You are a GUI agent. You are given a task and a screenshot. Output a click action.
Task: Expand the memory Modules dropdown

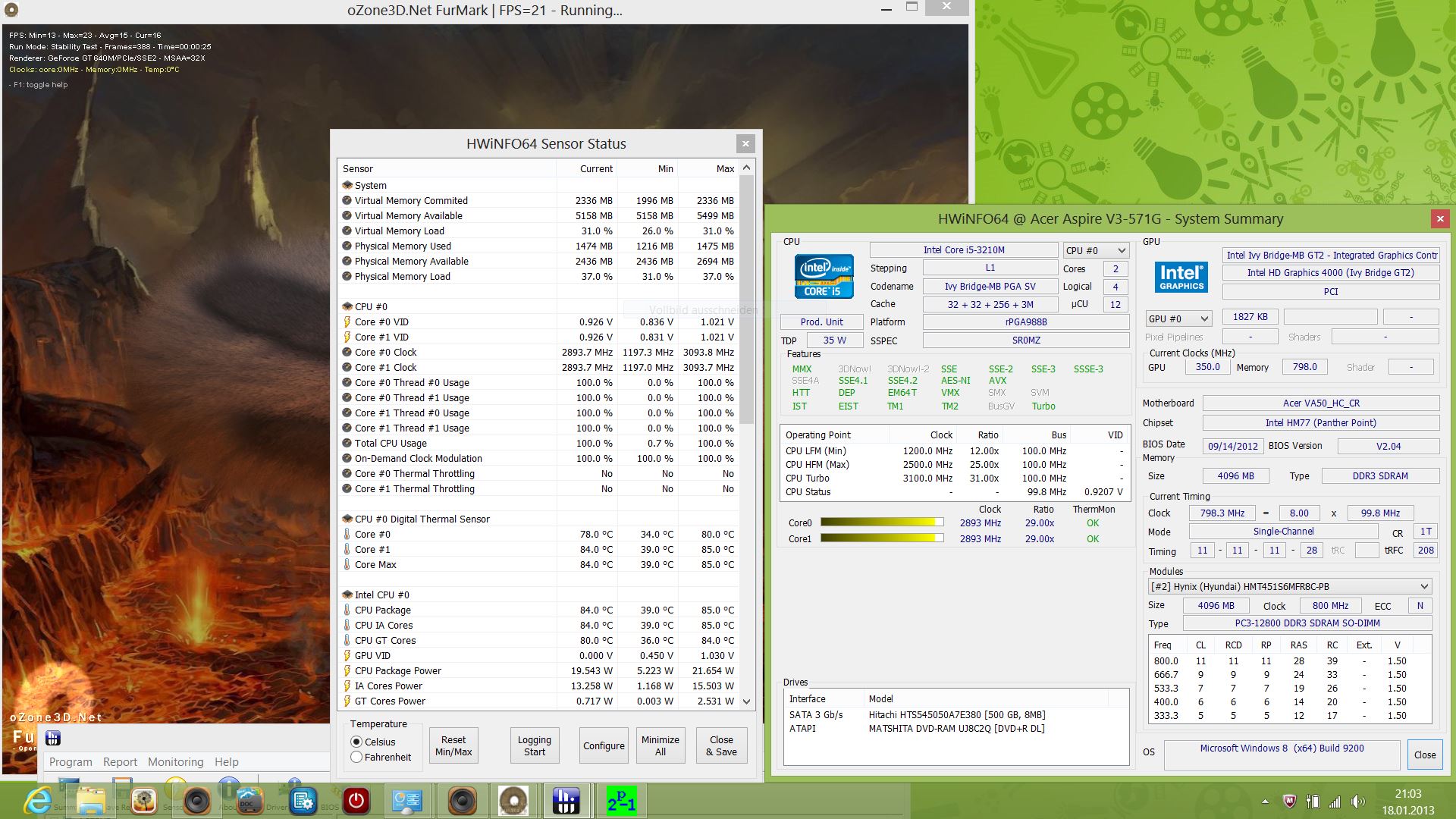(1289, 586)
